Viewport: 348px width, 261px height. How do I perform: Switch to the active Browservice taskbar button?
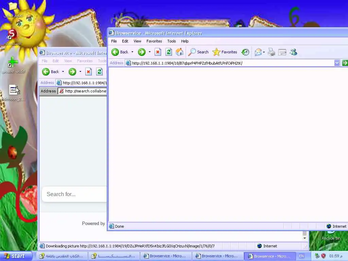[x=270, y=256]
